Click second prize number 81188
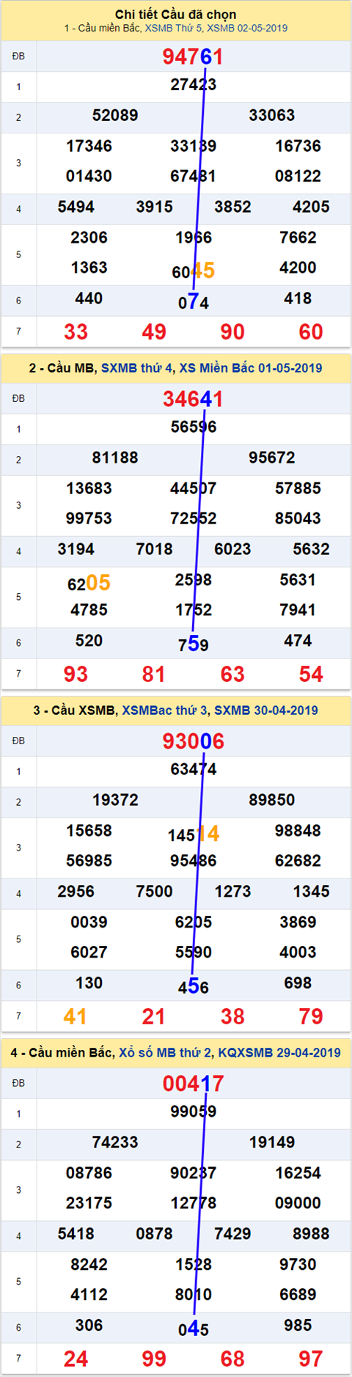The image size is (352, 1377). pyautogui.click(x=115, y=458)
